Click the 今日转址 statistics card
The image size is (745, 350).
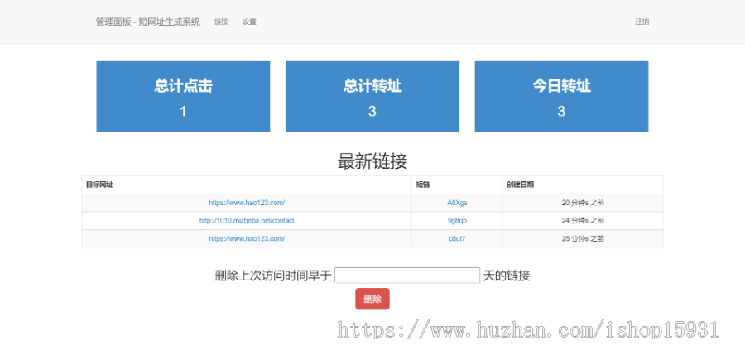coord(561,97)
